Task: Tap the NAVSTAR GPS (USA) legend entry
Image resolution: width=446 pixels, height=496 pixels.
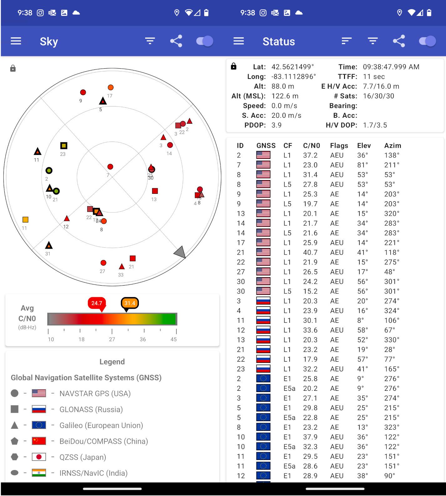Action: (x=71, y=393)
